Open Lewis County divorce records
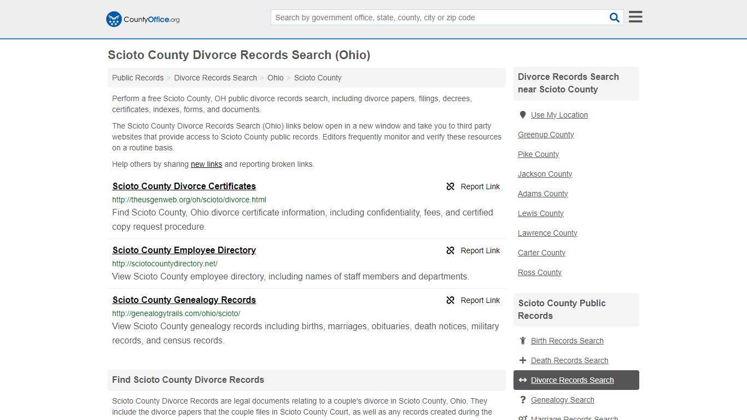 540,213
